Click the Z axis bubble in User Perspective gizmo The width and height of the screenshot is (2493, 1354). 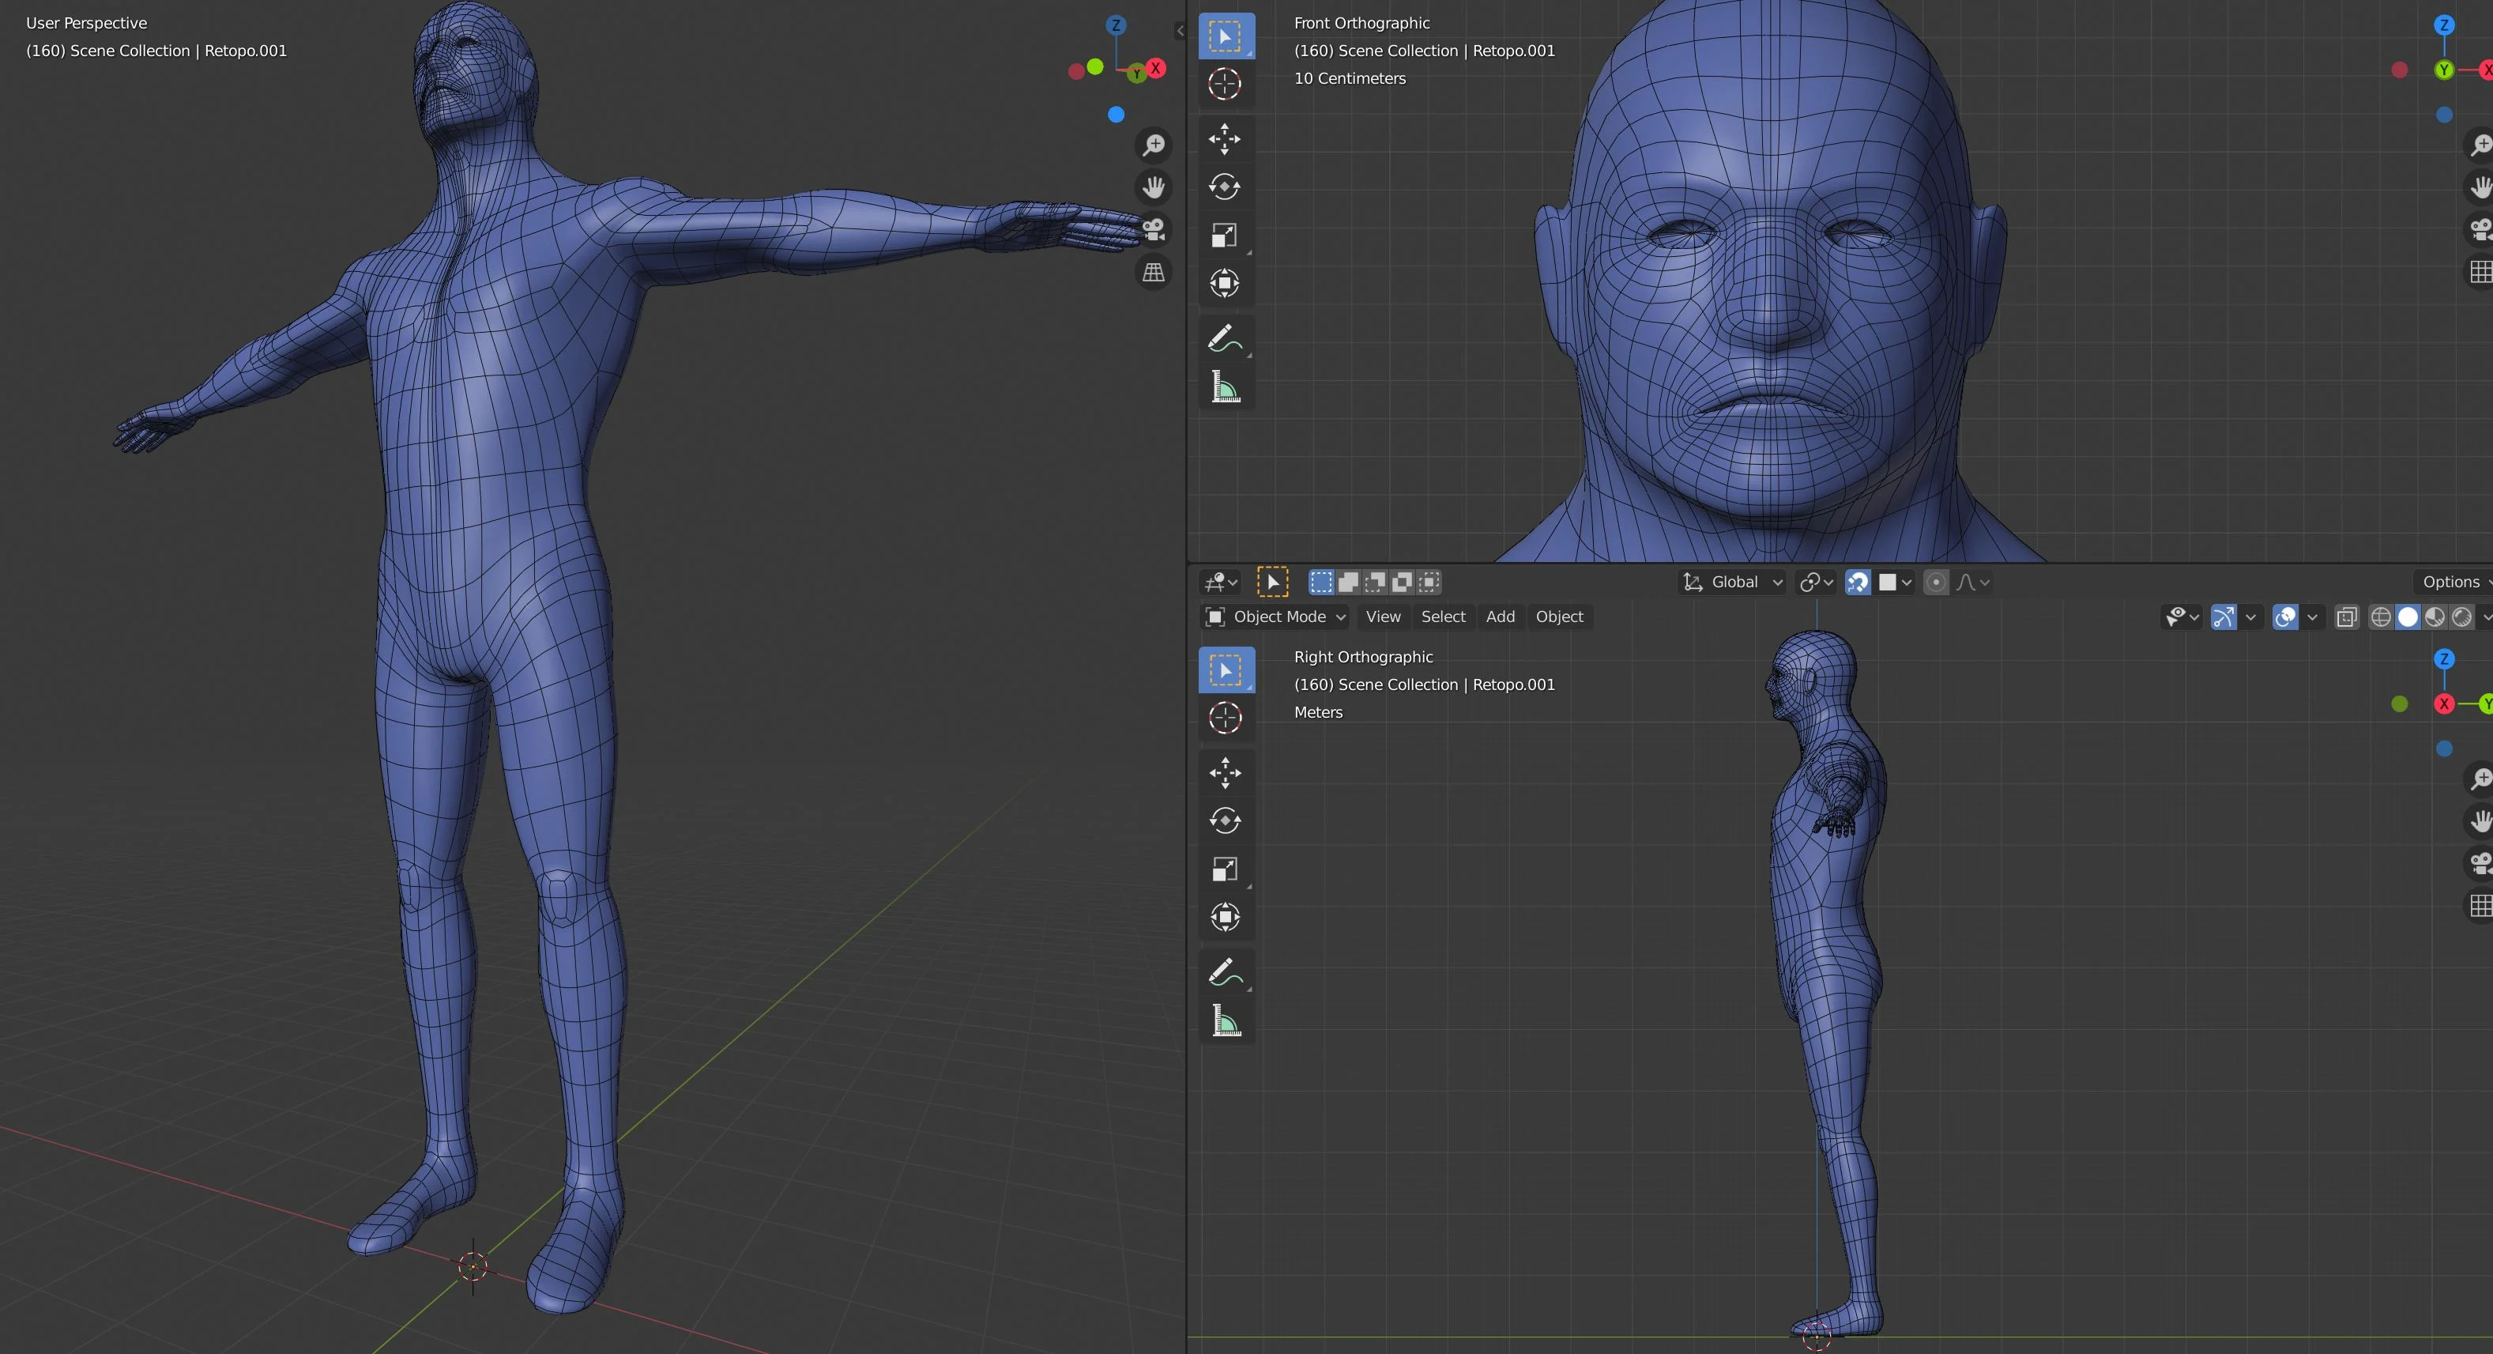[1116, 25]
